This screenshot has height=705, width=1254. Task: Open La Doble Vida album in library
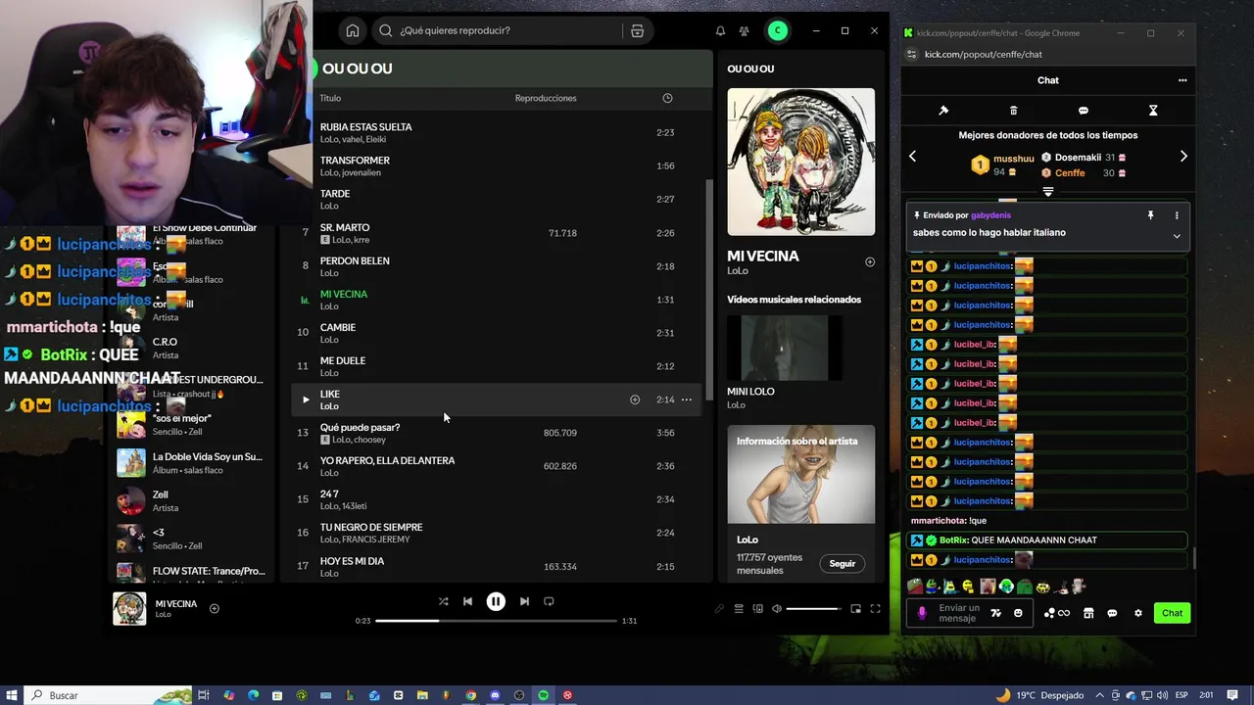(191, 463)
